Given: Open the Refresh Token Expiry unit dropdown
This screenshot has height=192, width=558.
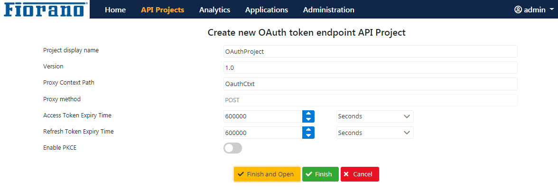Looking at the screenshot, I should pos(375,133).
